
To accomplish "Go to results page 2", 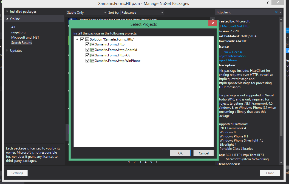I will pos(135,162).
